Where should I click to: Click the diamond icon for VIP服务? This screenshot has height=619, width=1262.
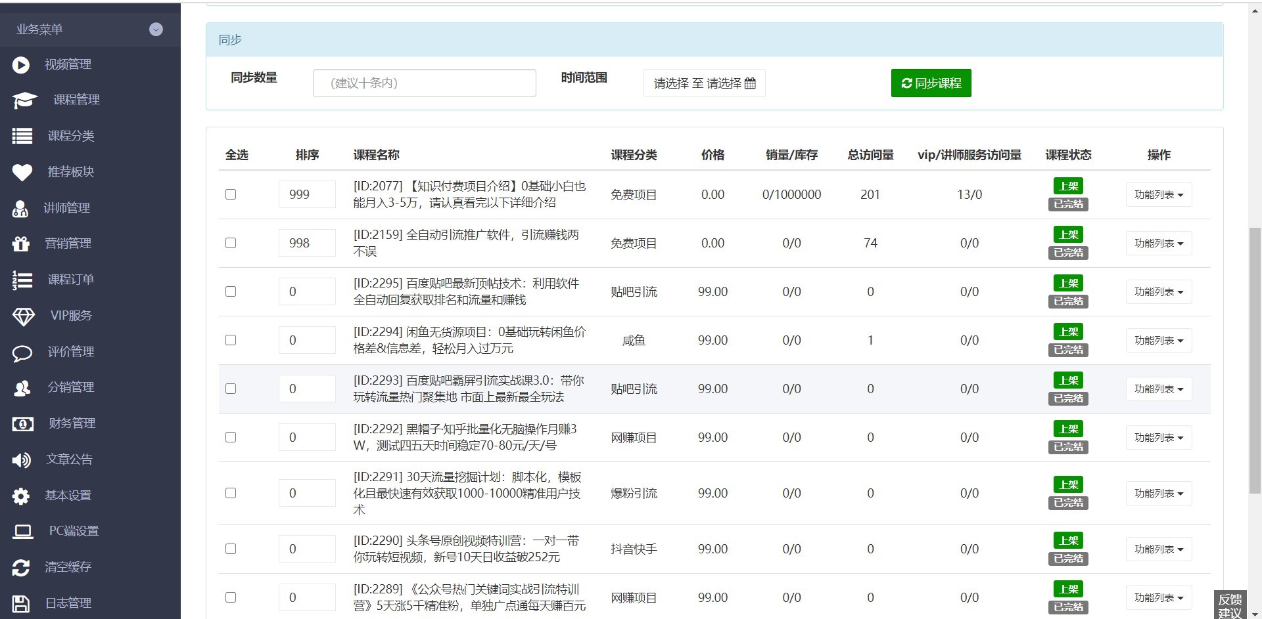tap(24, 316)
